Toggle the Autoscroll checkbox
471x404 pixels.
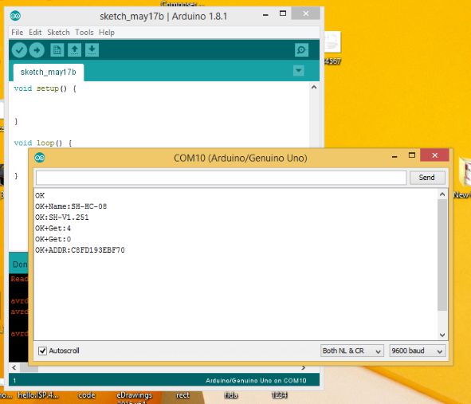42,351
